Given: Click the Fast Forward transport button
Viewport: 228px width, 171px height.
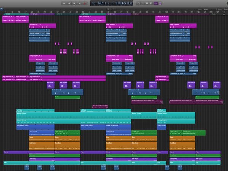Looking at the screenshot, I should (69, 3).
